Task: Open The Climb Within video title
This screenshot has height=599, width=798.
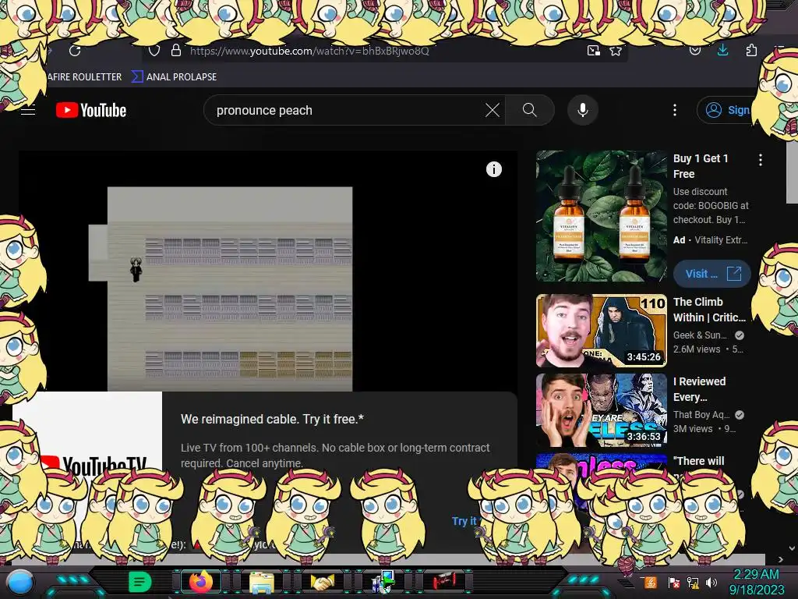Action: 709,310
